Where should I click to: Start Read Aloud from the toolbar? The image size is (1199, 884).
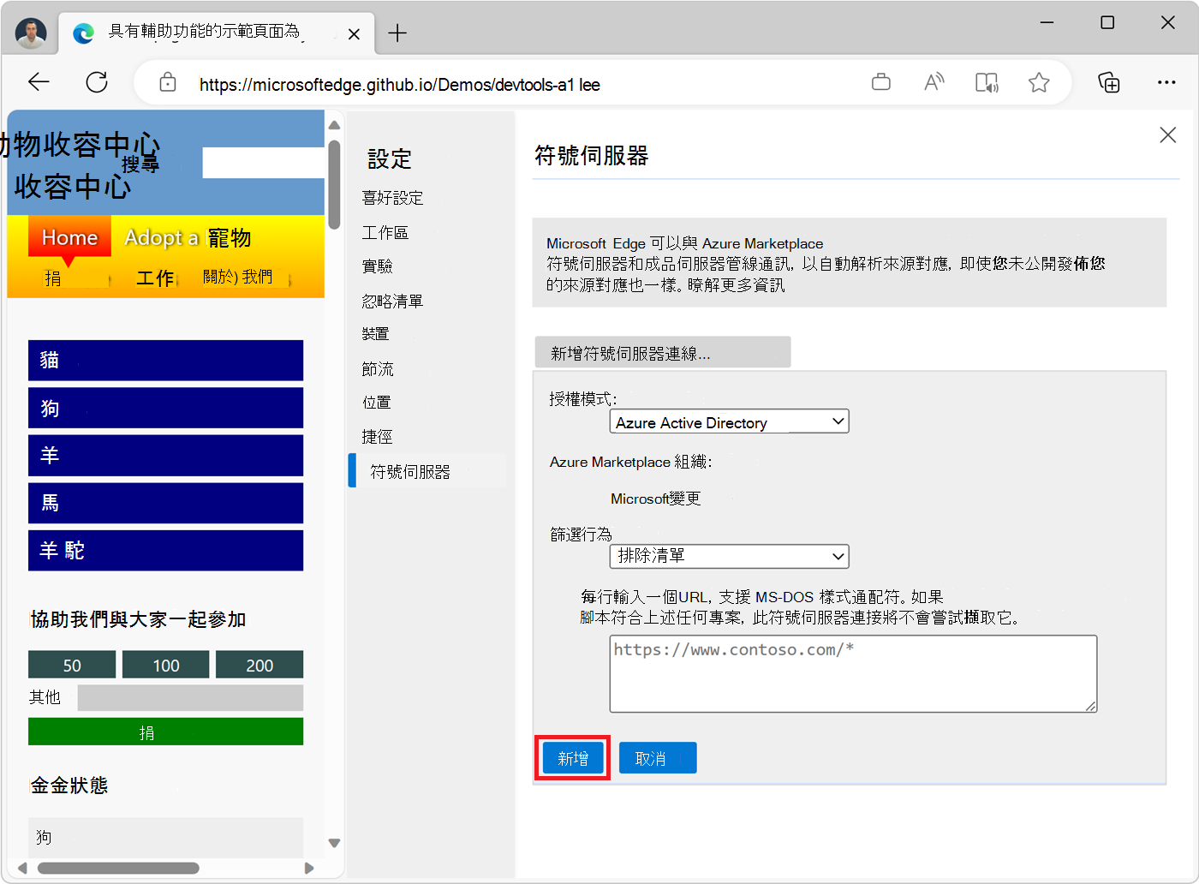pos(934,81)
